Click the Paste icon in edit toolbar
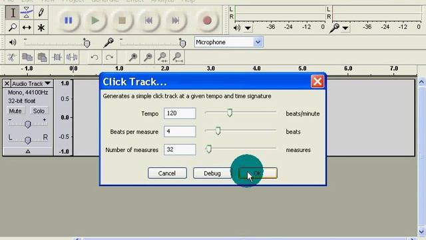Image resolution: width=426 pixels, height=240 pixels. 42,57
